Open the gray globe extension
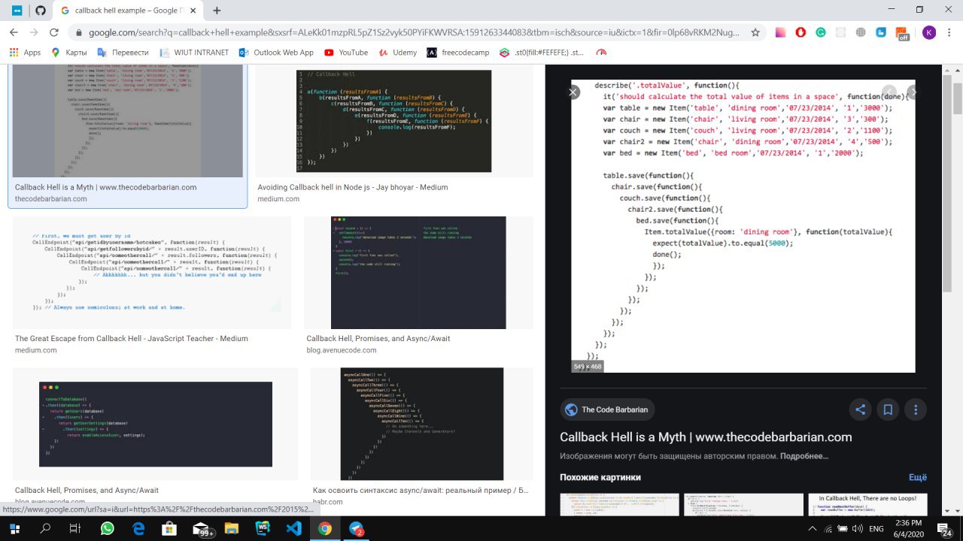The width and height of the screenshot is (963, 541). click(861, 32)
